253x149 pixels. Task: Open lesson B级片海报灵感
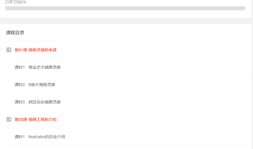click(x=126, y=85)
